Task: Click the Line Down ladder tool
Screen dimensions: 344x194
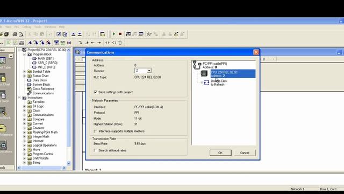Action: coord(80,43)
